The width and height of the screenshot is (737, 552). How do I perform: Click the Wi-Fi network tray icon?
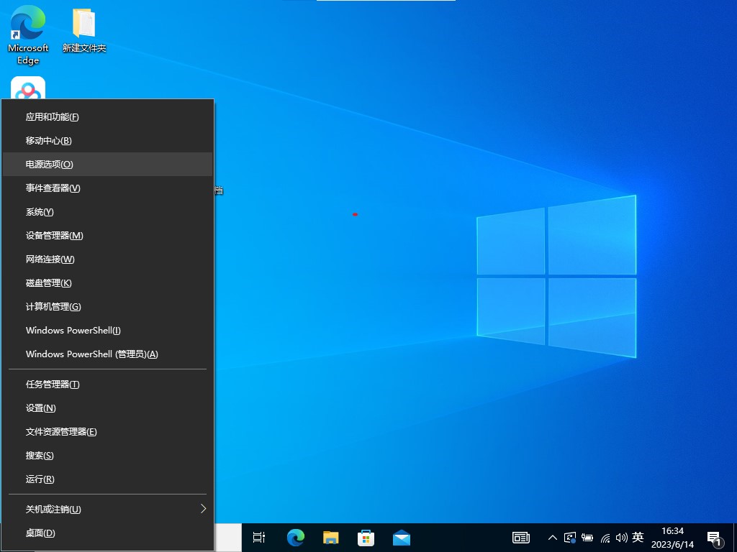coord(605,537)
